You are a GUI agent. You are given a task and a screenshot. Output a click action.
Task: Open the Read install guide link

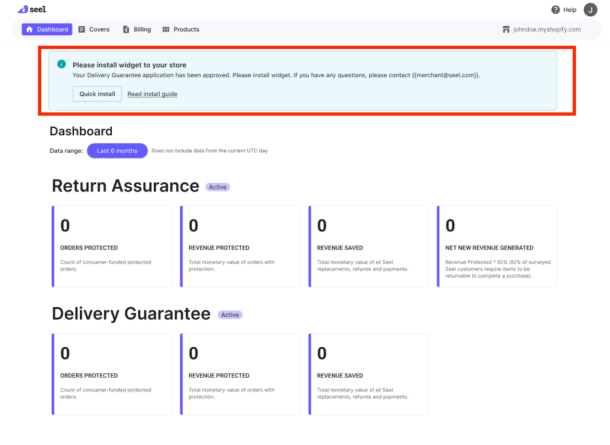[x=152, y=93]
